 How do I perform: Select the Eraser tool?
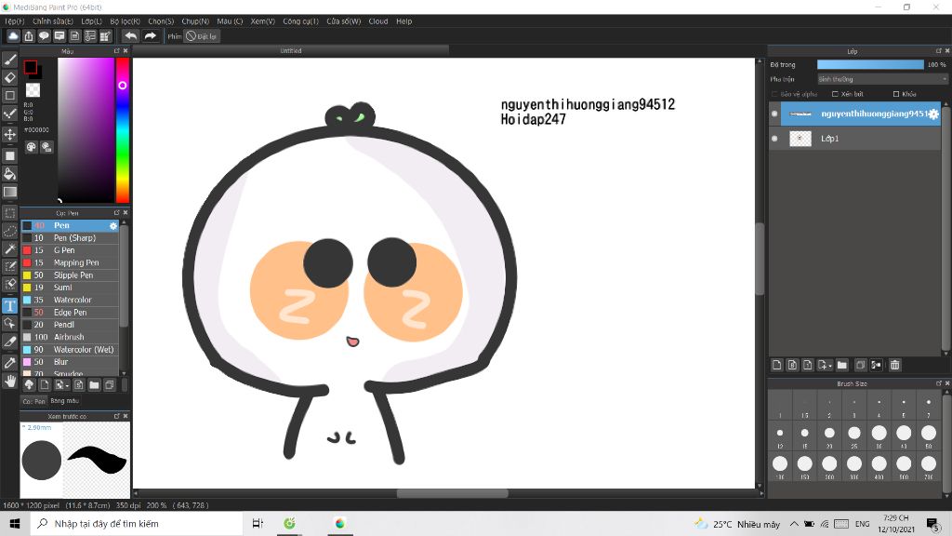9,78
